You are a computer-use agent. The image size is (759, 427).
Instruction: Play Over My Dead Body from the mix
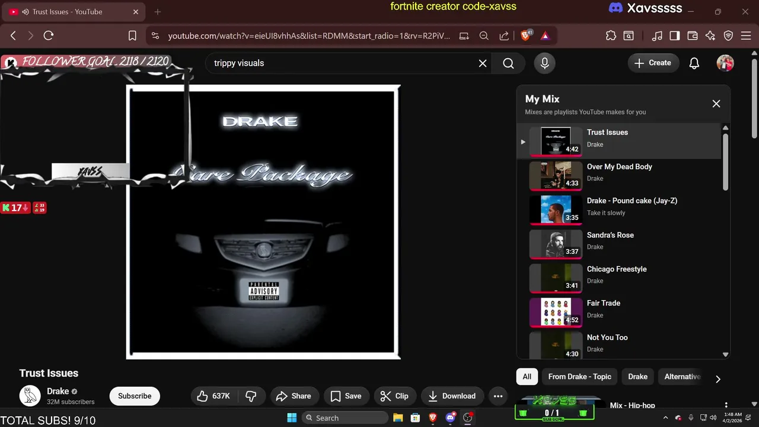620,175
